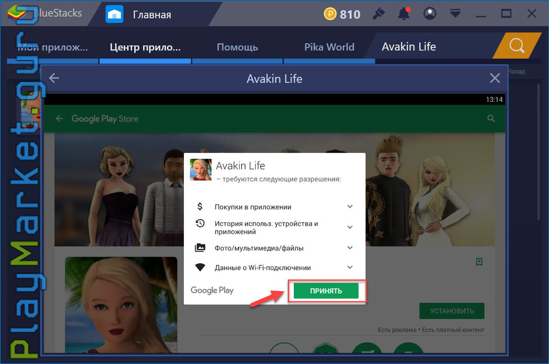549x364 pixels.
Task: Click Данные о Wi-Fi-подключении label
Action: tap(263, 268)
